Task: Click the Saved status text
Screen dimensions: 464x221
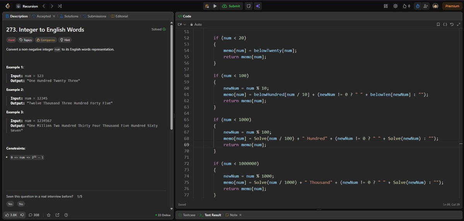Action: pyautogui.click(x=182, y=204)
